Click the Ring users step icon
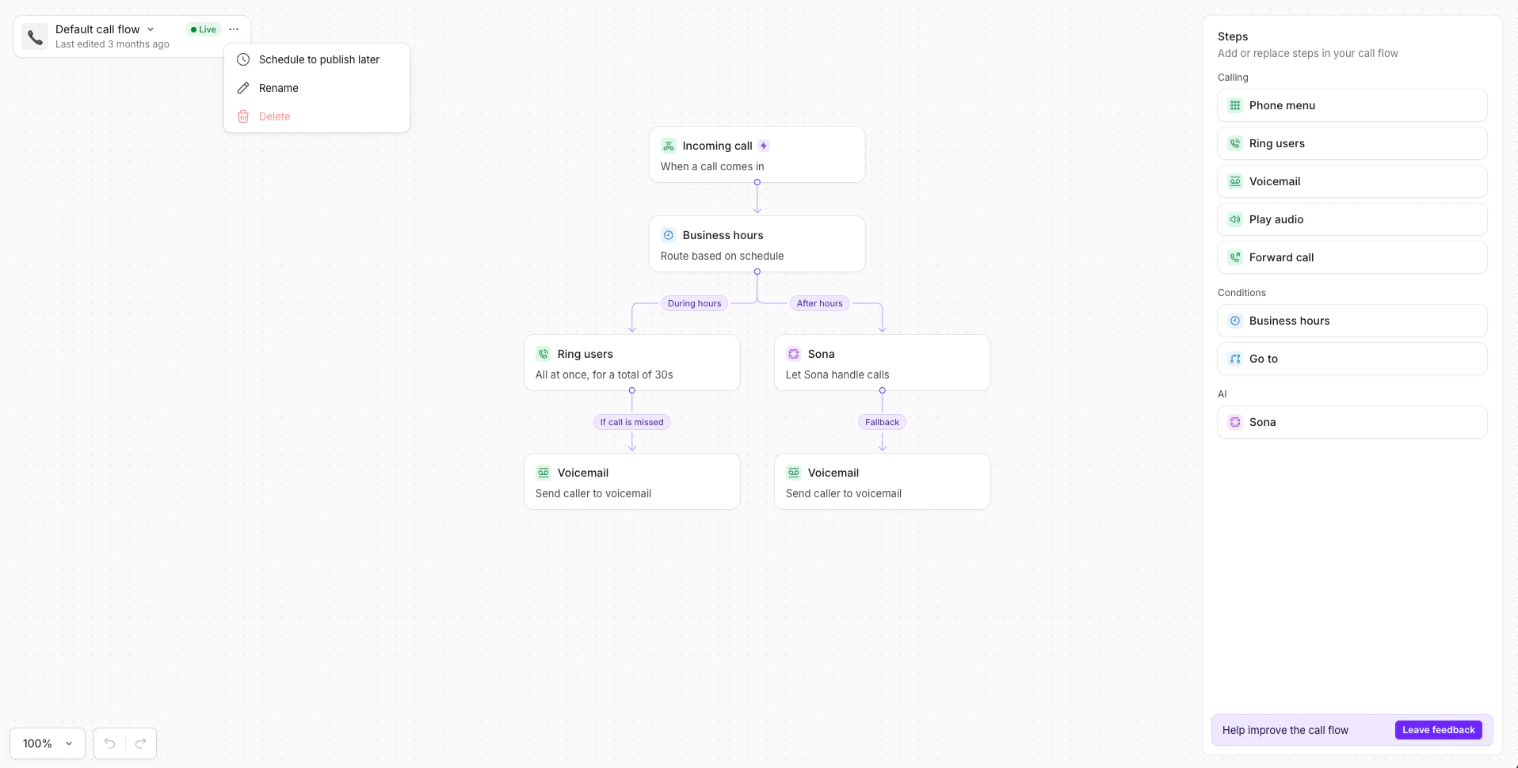The height and width of the screenshot is (768, 1518). (1236, 143)
